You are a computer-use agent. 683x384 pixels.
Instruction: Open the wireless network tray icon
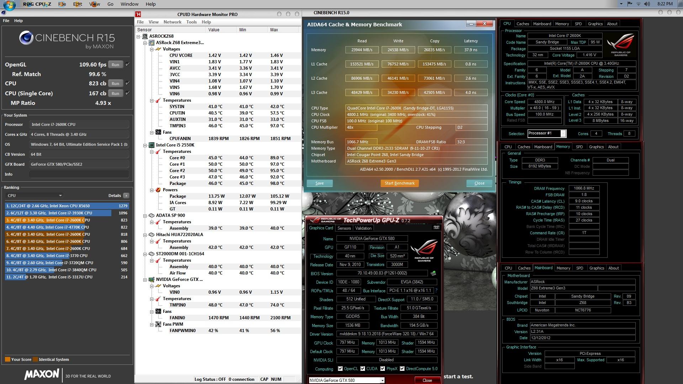[x=638, y=4]
